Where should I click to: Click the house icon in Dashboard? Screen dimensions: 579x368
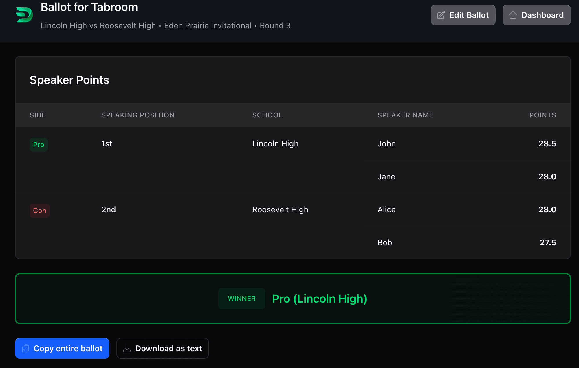coord(513,15)
